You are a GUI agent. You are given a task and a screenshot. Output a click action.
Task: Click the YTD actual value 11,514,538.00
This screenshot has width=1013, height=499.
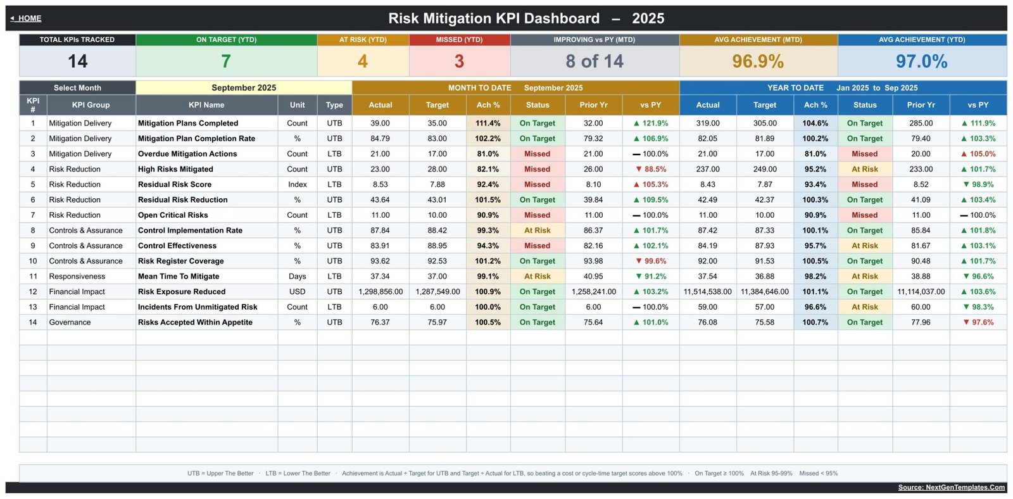[708, 292]
